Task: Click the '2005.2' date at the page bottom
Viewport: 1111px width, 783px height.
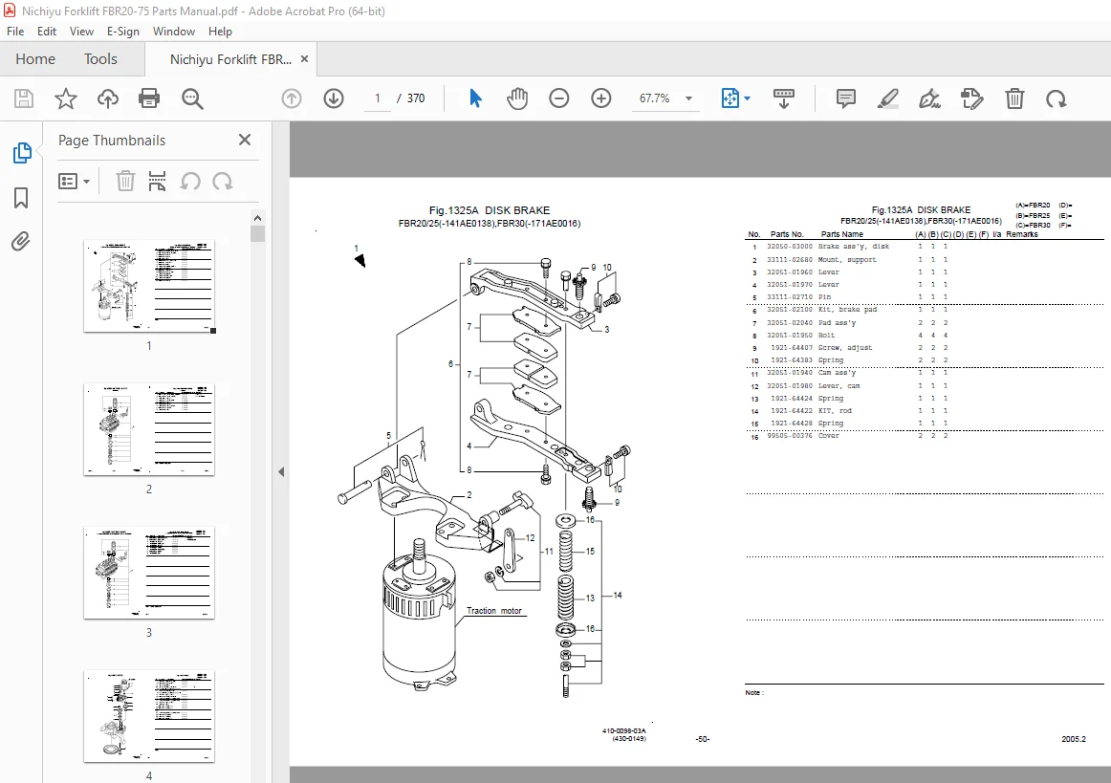Action: (x=1074, y=739)
